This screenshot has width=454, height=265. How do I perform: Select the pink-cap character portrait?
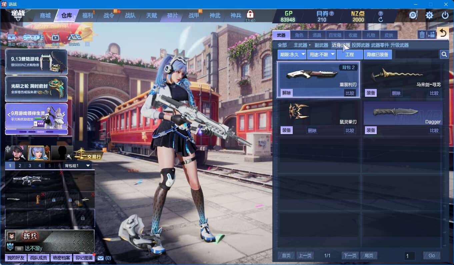(x=16, y=153)
